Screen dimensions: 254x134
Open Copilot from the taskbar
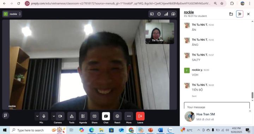pyautogui.click(x=81, y=130)
